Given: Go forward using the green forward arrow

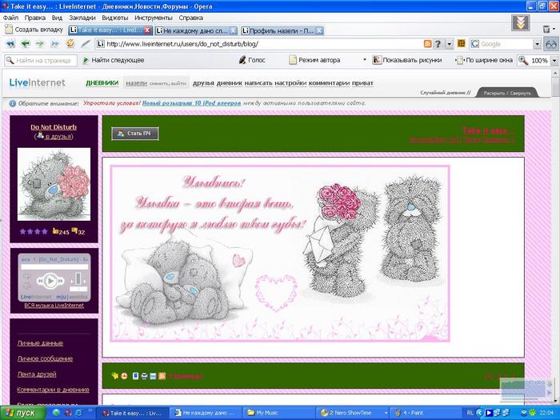Looking at the screenshot, I should coord(40,44).
